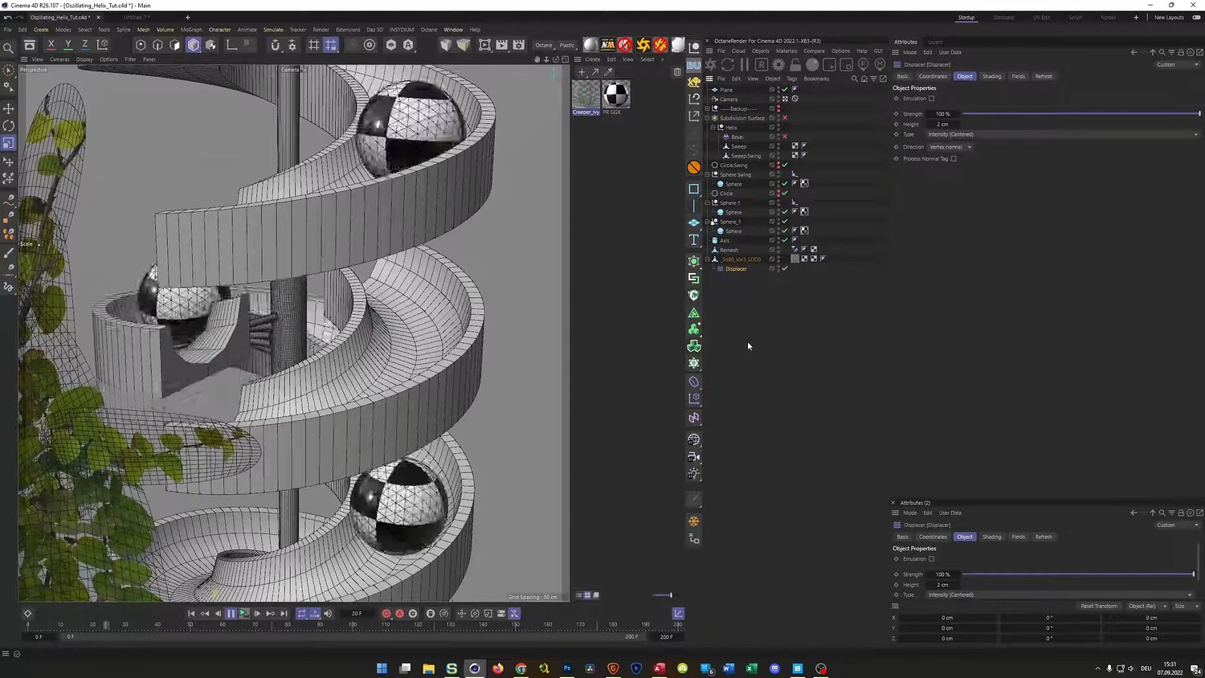
Task: Open the Custom dropdown in Attributes panel
Action: click(1178, 64)
